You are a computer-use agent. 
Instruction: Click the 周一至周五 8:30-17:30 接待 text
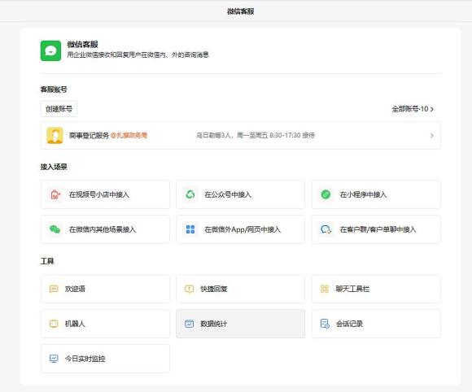(276, 135)
